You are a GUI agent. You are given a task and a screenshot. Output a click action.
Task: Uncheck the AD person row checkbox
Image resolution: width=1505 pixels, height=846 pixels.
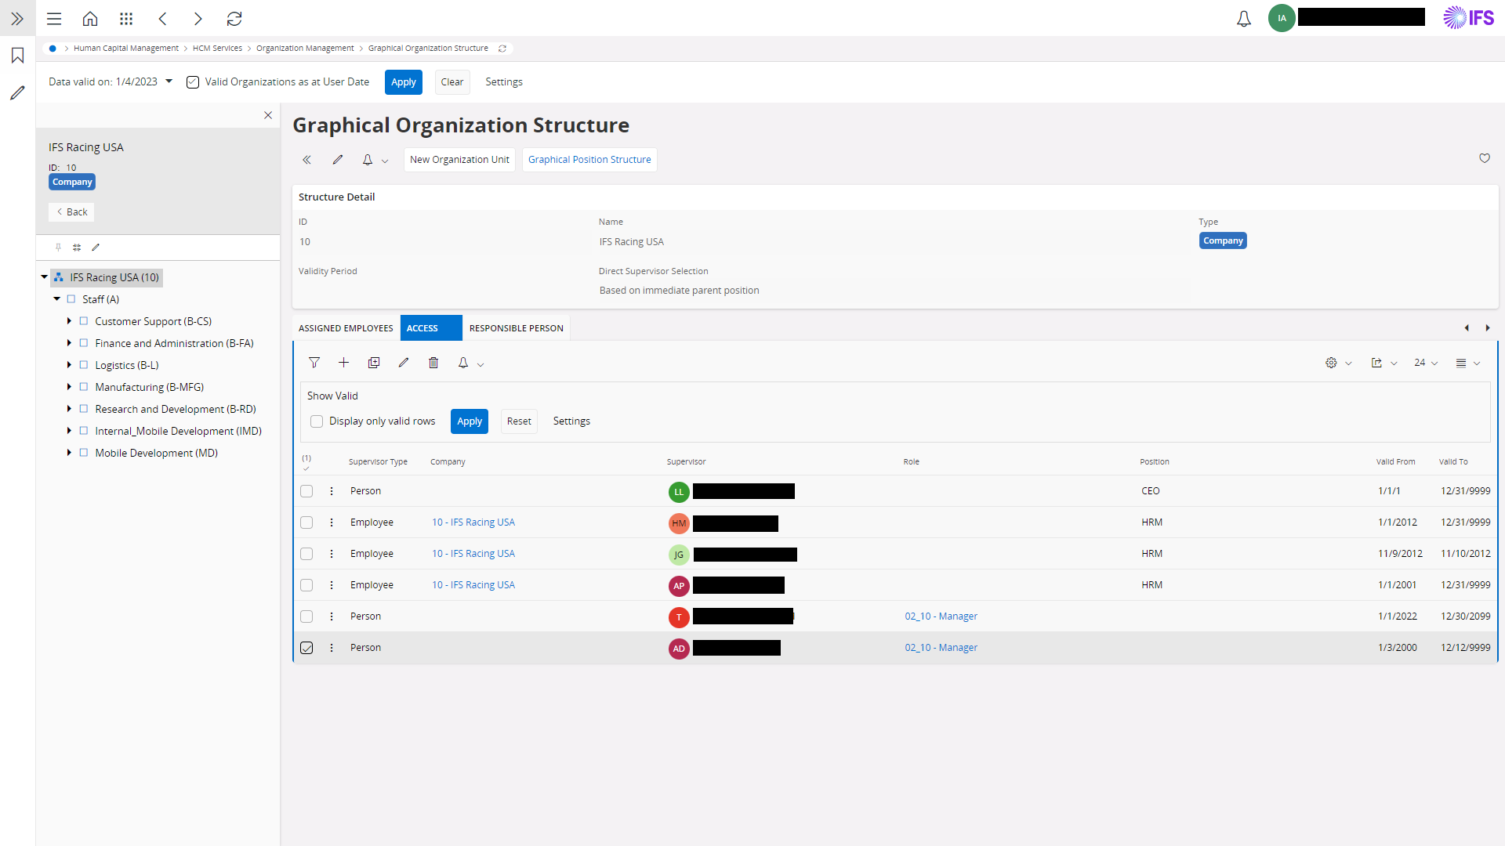click(306, 648)
